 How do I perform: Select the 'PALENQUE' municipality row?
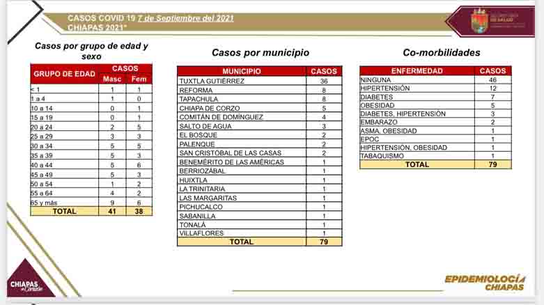tap(260, 144)
